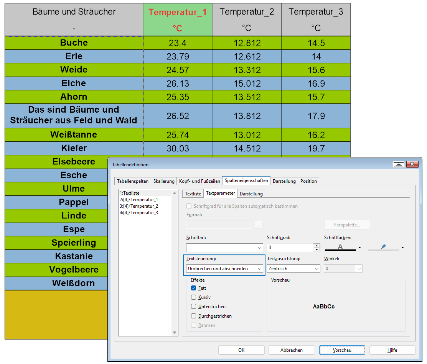
Task: Check the Durchgestrichen effect option
Action: pos(193,316)
